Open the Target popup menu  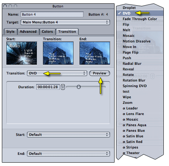coord(65,22)
